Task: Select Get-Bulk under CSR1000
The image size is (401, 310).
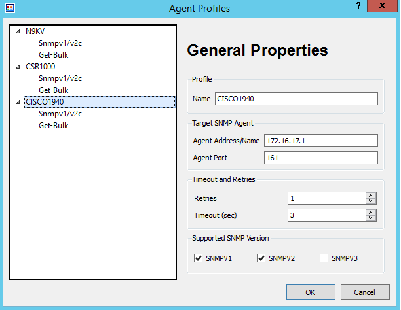Action: tap(54, 90)
